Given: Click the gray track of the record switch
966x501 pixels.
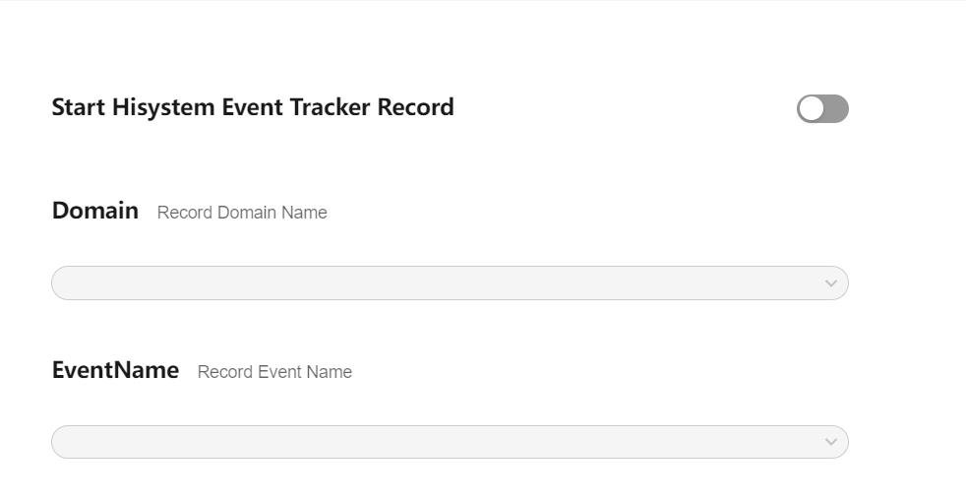Looking at the screenshot, I should [x=835, y=109].
